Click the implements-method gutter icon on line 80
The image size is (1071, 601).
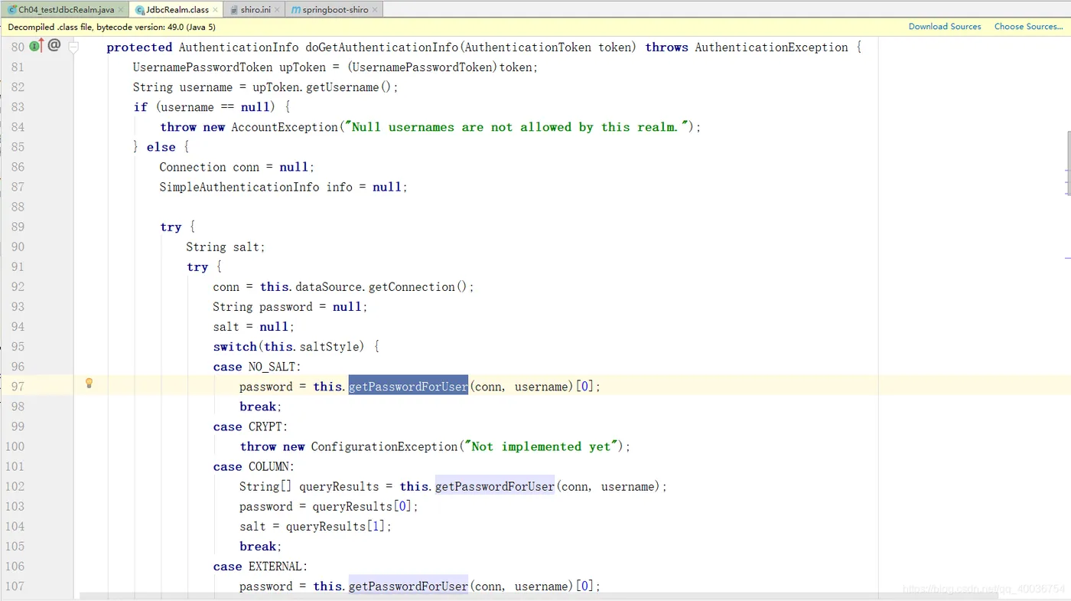pos(36,46)
